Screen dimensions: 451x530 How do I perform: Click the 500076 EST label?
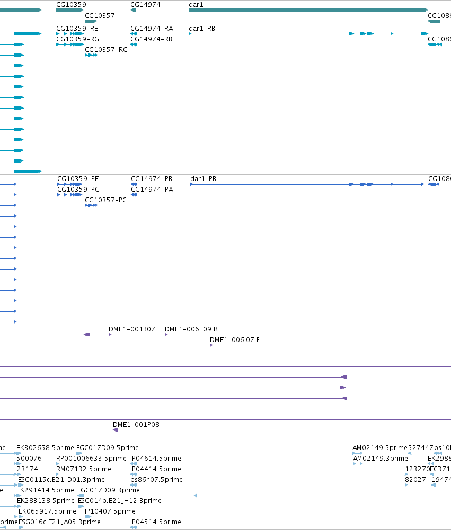29,459
